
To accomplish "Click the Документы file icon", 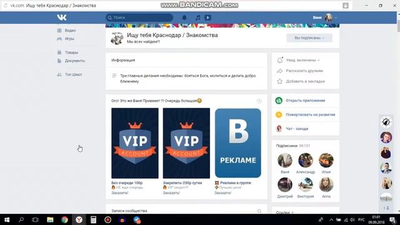I will click(59, 61).
